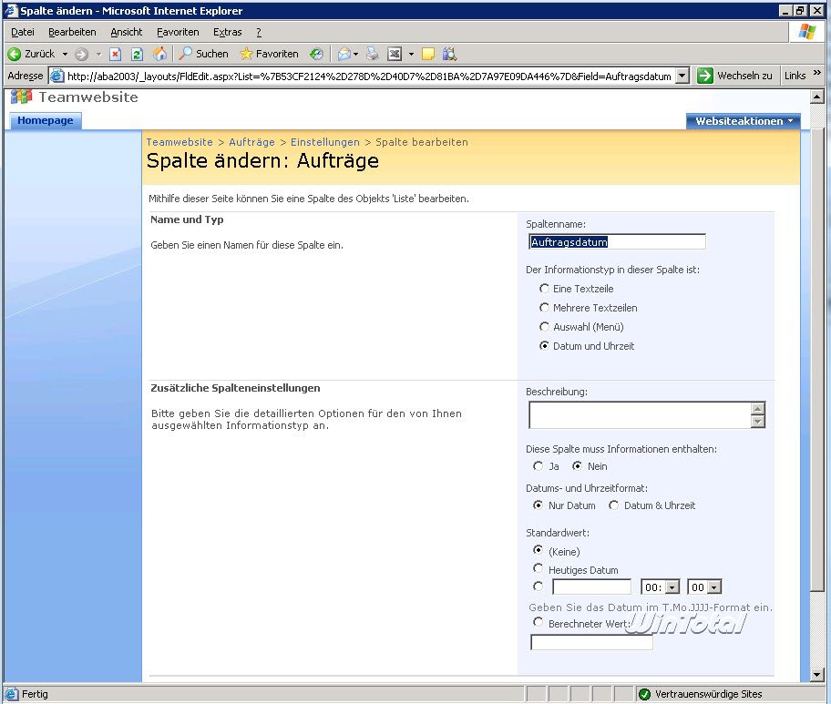This screenshot has height=704, width=831.
Task: Click the custom default date input field
Action: 591,587
